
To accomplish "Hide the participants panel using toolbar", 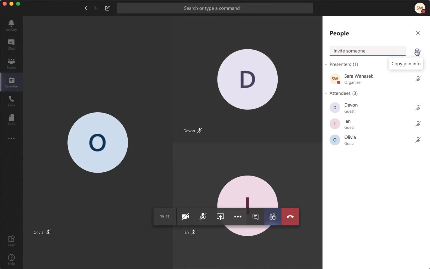I will (x=272, y=217).
